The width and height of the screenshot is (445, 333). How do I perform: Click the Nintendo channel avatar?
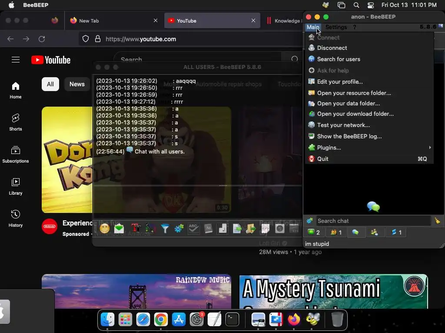pyautogui.click(x=50, y=226)
